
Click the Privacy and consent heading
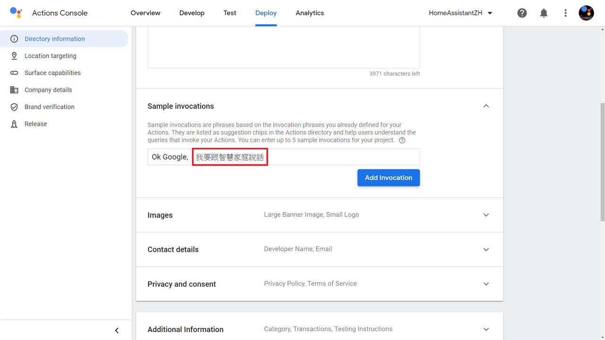coord(181,284)
